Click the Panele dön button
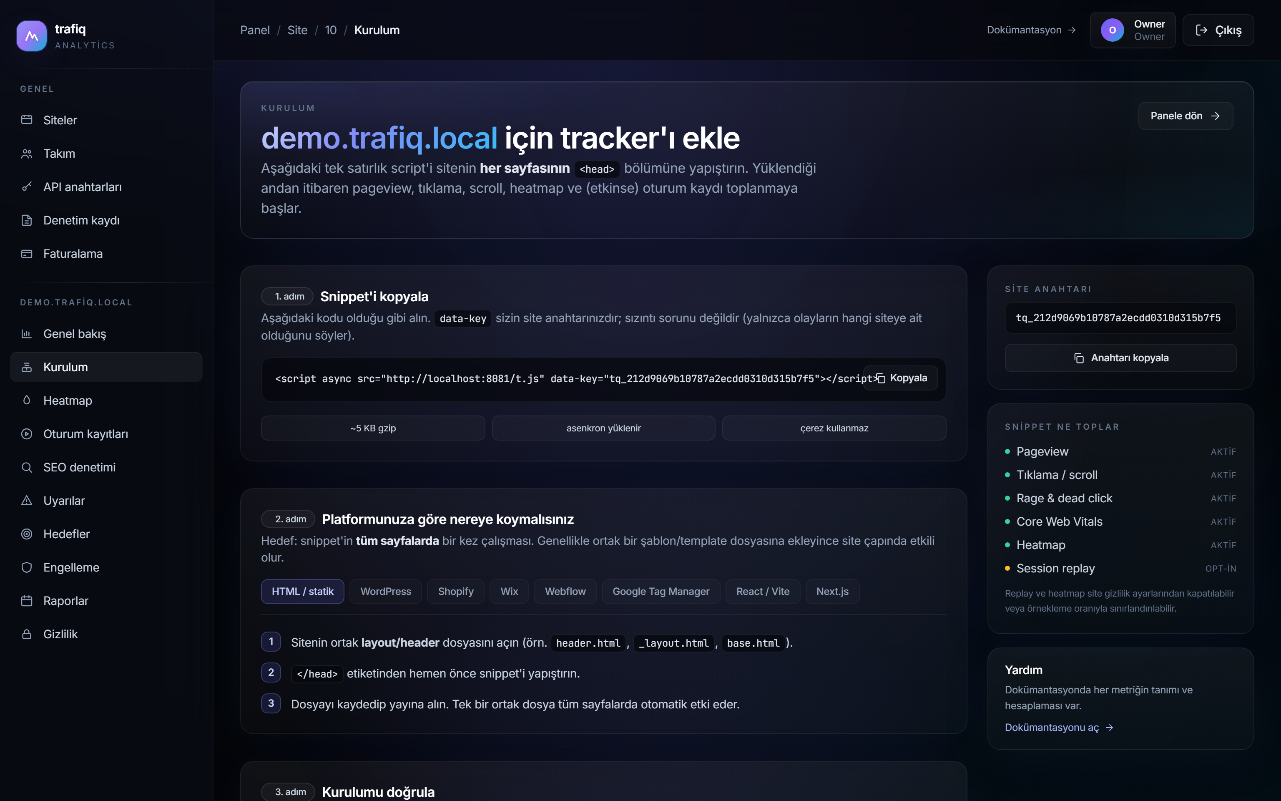Screen dimensions: 1281x801 pos(1185,116)
